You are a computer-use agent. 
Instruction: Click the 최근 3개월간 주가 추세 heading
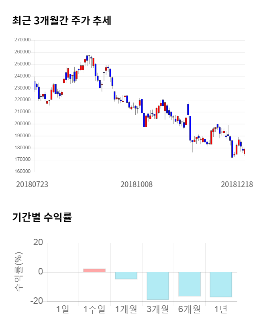pyautogui.click(x=62, y=21)
